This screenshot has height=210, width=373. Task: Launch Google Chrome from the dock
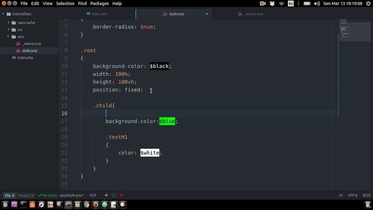(87, 205)
